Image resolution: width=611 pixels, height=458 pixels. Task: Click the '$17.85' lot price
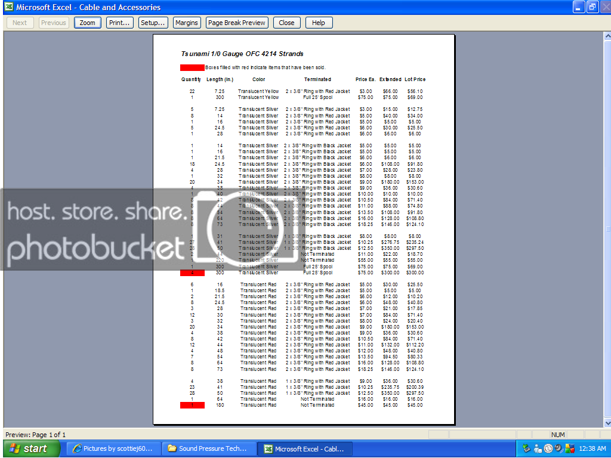pos(415,309)
